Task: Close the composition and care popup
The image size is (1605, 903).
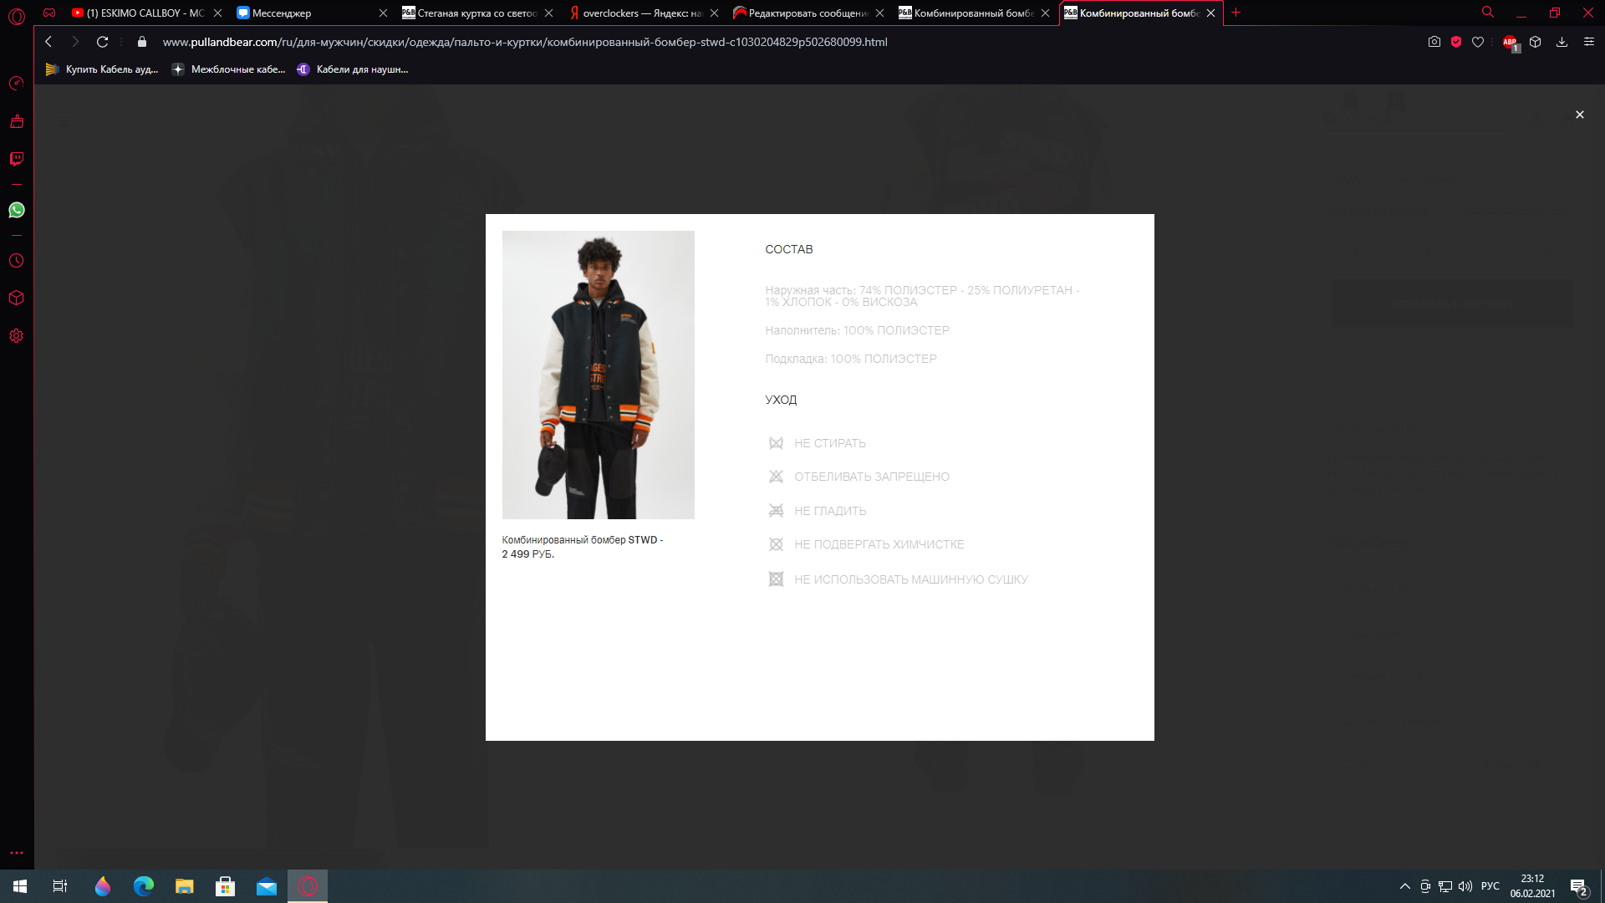Action: point(1579,115)
